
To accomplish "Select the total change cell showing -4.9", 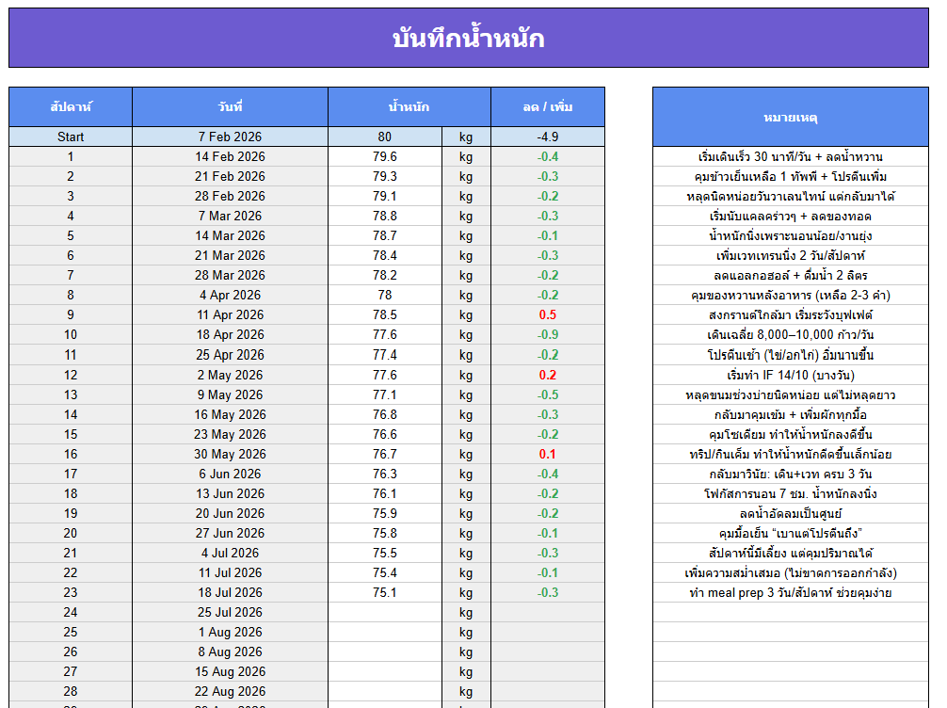I will point(547,137).
